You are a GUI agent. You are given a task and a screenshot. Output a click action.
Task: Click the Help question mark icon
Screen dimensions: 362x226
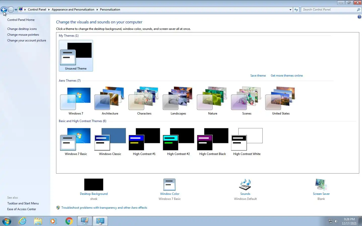359,17
